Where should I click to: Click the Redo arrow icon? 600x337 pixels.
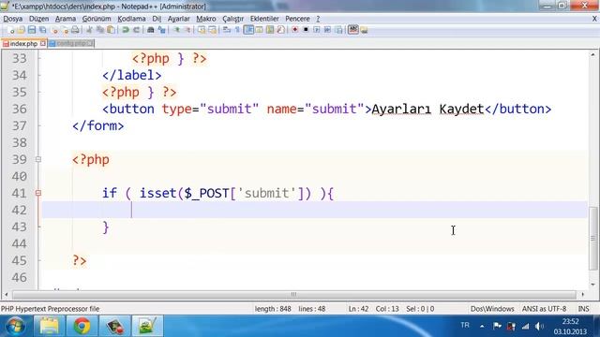136,30
